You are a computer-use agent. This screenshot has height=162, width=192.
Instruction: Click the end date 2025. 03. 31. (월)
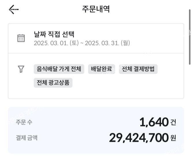click(x=107, y=43)
